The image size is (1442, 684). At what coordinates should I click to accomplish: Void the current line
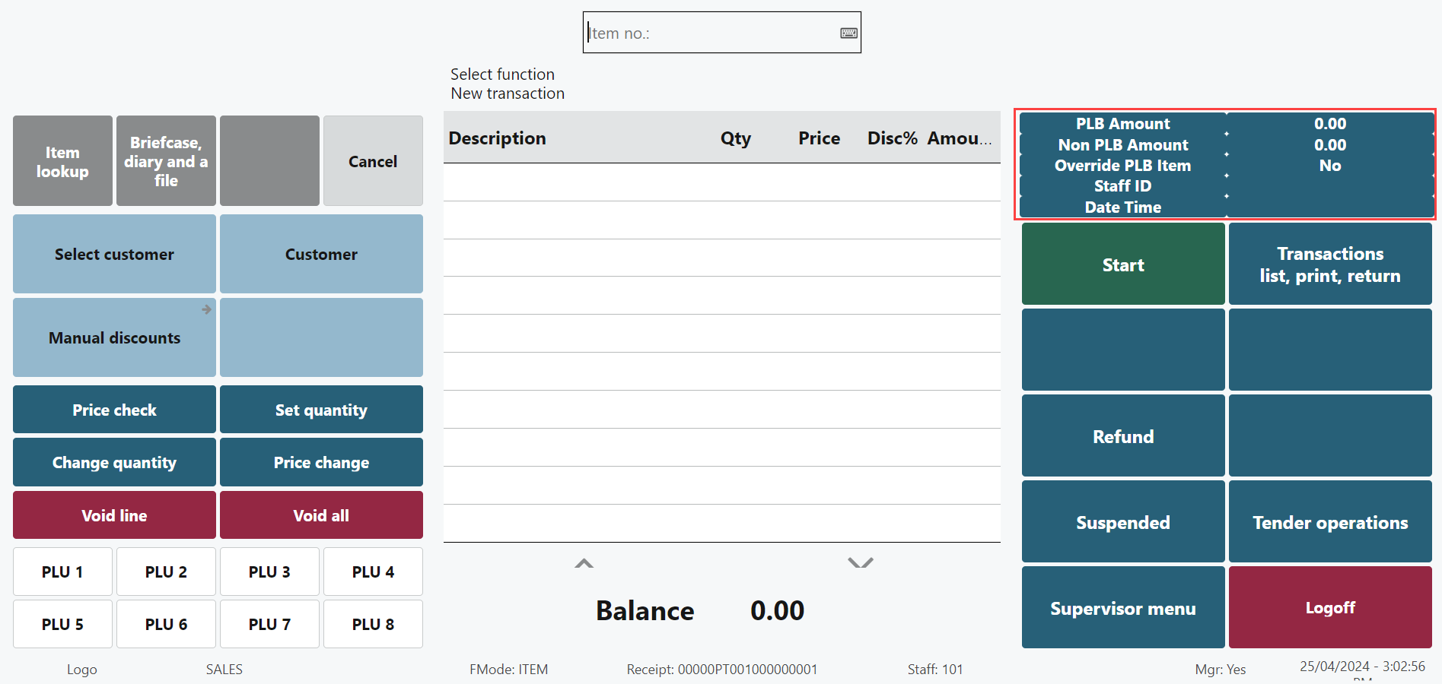pos(114,515)
